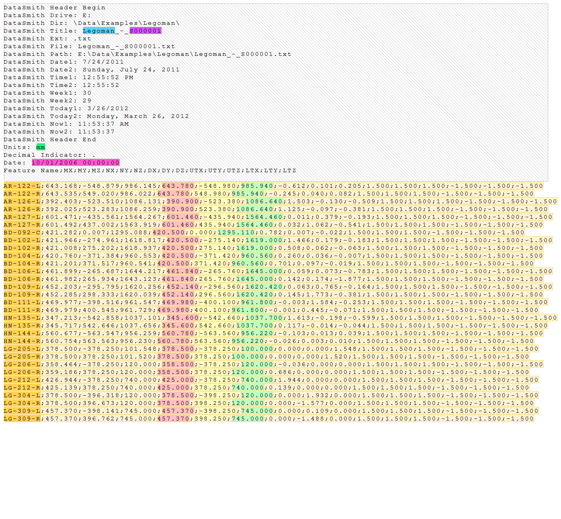
Task: Click the DataSmith Drive: E: line
Action: [x=47, y=15]
